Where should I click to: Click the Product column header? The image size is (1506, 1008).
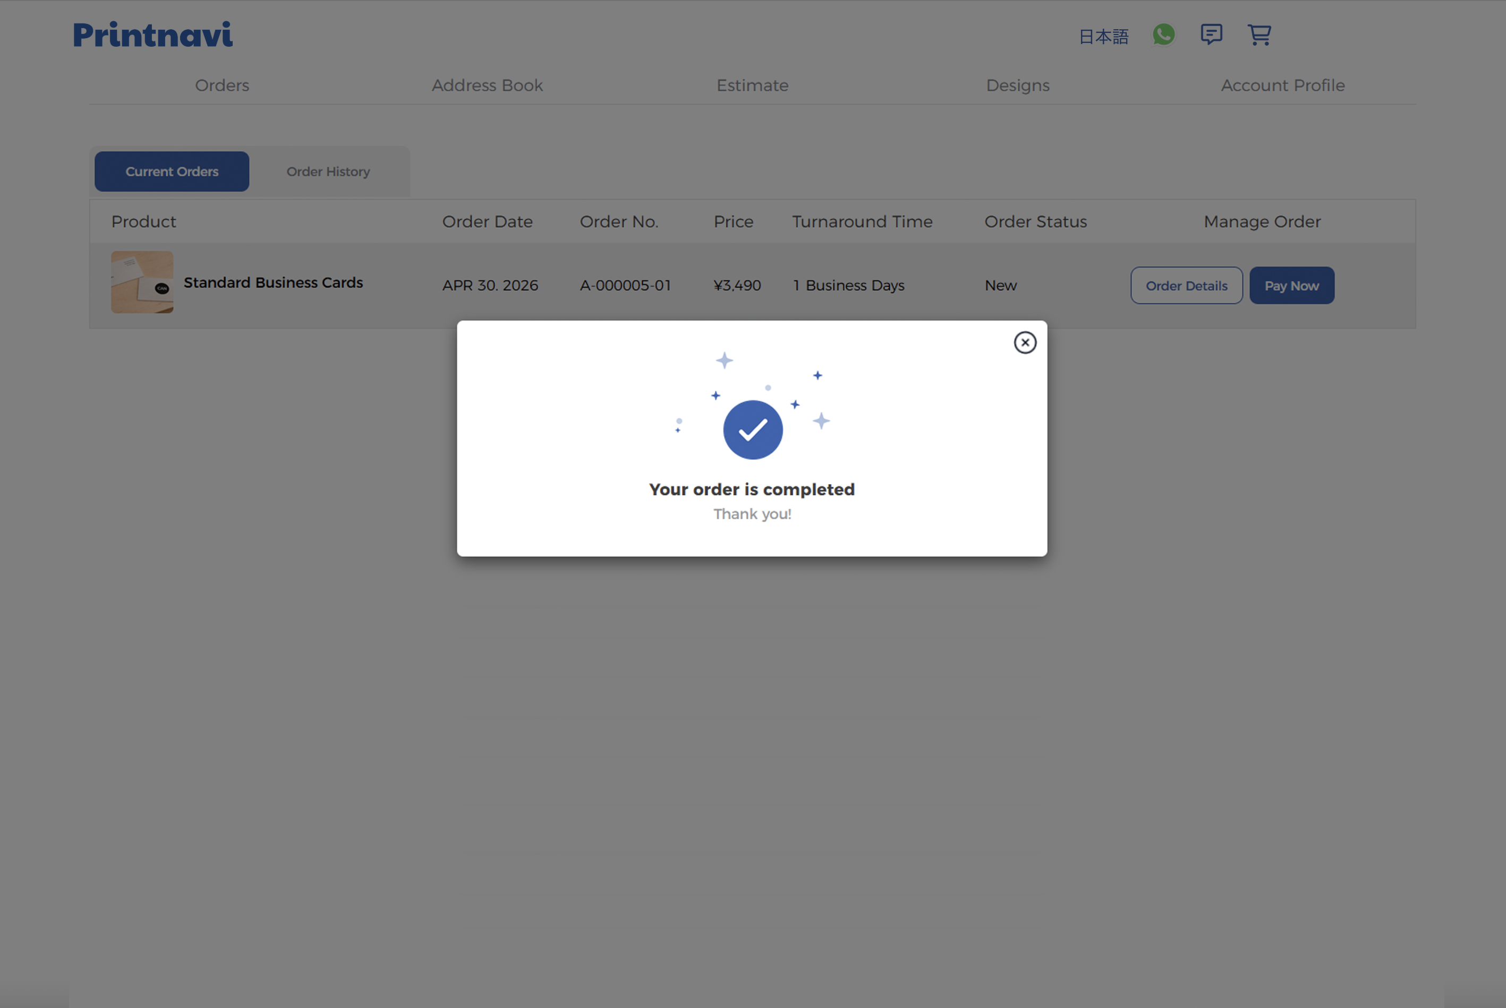click(x=143, y=222)
